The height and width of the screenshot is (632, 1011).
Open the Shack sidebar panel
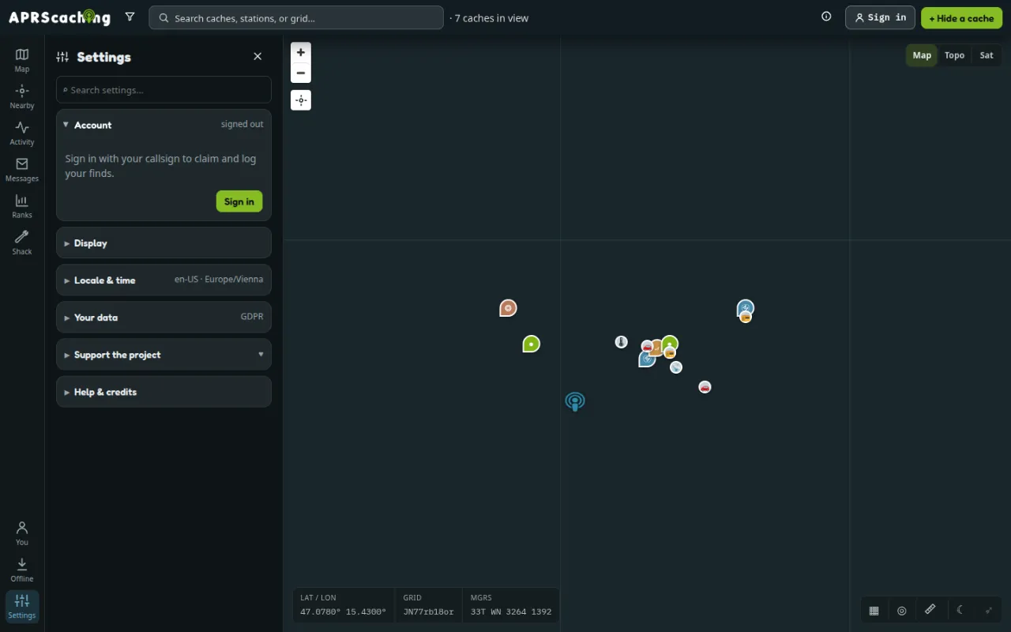[22, 242]
